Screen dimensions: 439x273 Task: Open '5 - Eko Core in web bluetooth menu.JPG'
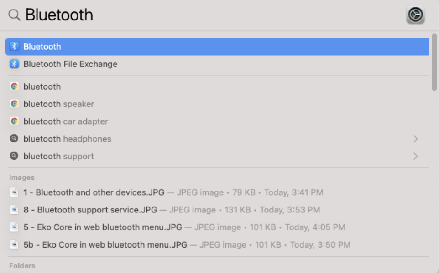(217, 227)
